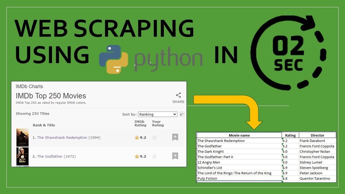Click The Godfather poster thumbnail

tap(22, 156)
